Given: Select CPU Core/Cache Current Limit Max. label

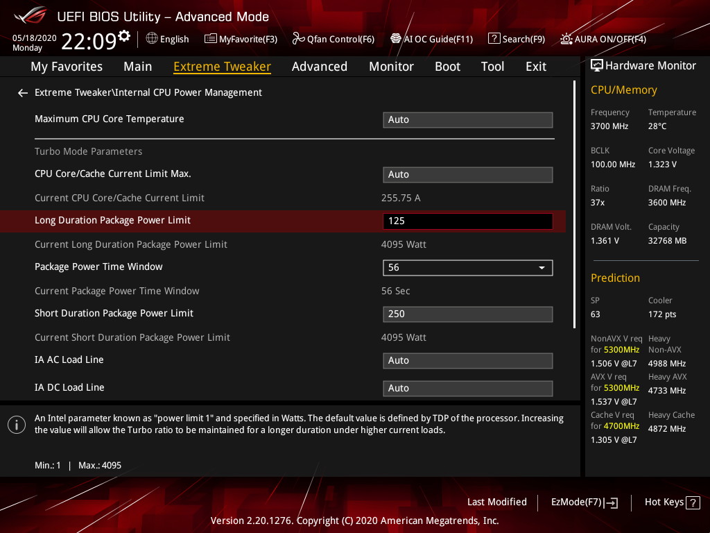Looking at the screenshot, I should [113, 174].
